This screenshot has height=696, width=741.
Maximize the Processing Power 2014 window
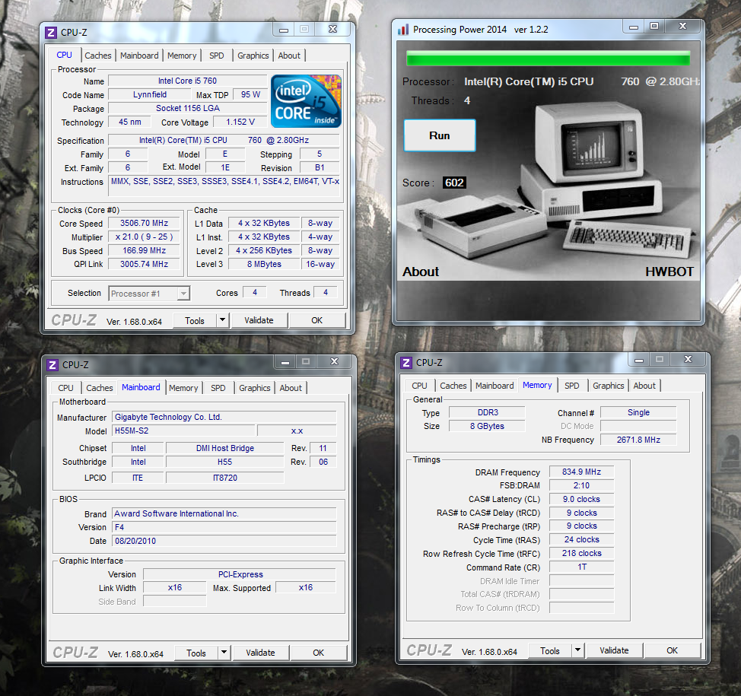[654, 27]
